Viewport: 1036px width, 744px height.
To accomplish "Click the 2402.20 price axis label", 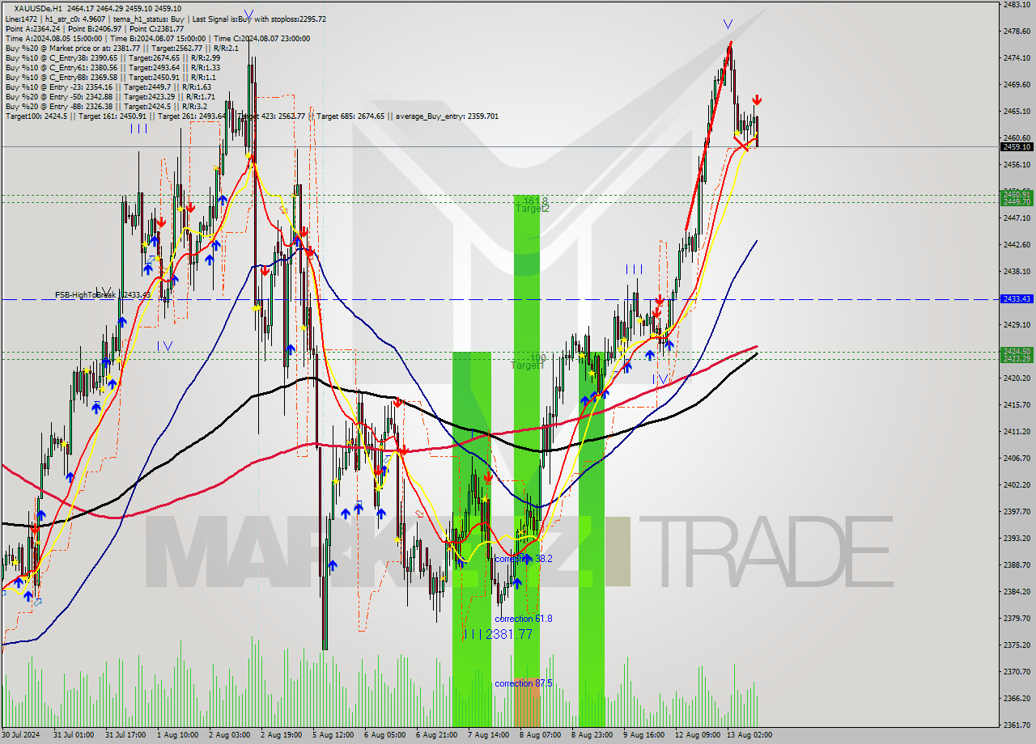I will pos(1017,484).
